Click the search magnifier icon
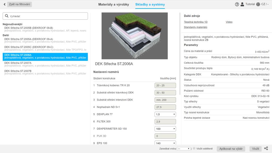The image size is (272, 153). point(7,16)
